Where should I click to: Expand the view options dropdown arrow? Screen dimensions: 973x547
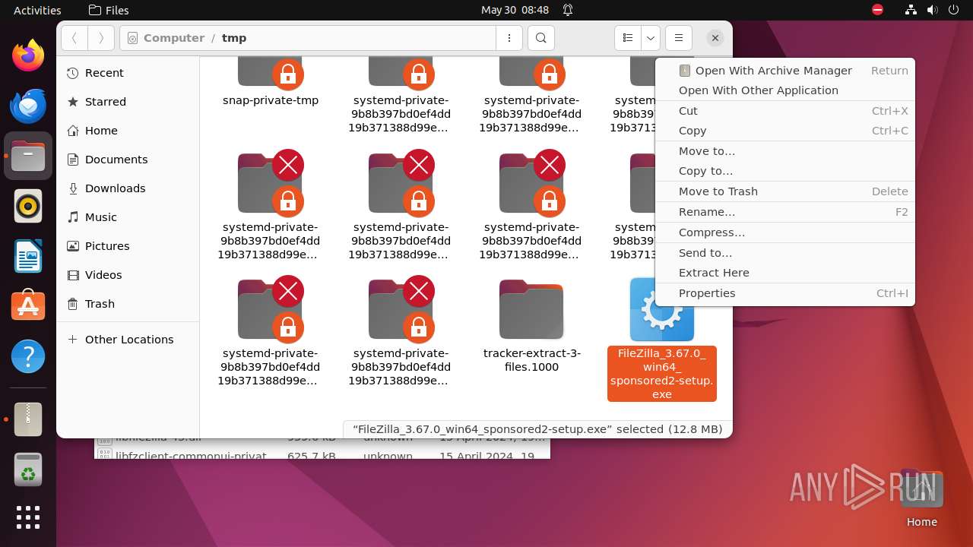[x=650, y=38]
